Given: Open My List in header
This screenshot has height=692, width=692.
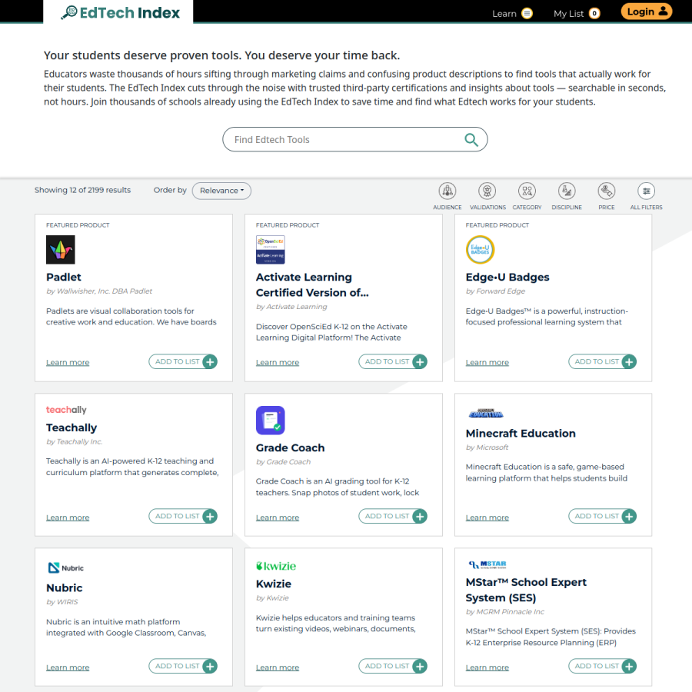Looking at the screenshot, I should (577, 13).
